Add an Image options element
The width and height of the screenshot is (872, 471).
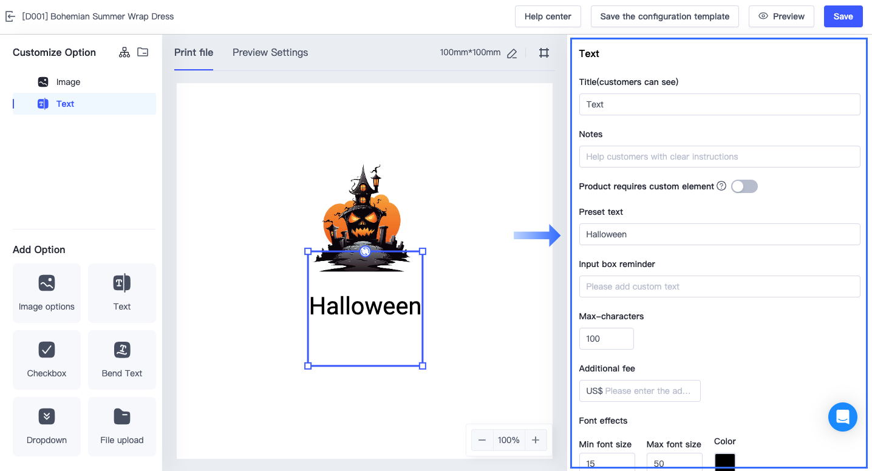pyautogui.click(x=47, y=293)
